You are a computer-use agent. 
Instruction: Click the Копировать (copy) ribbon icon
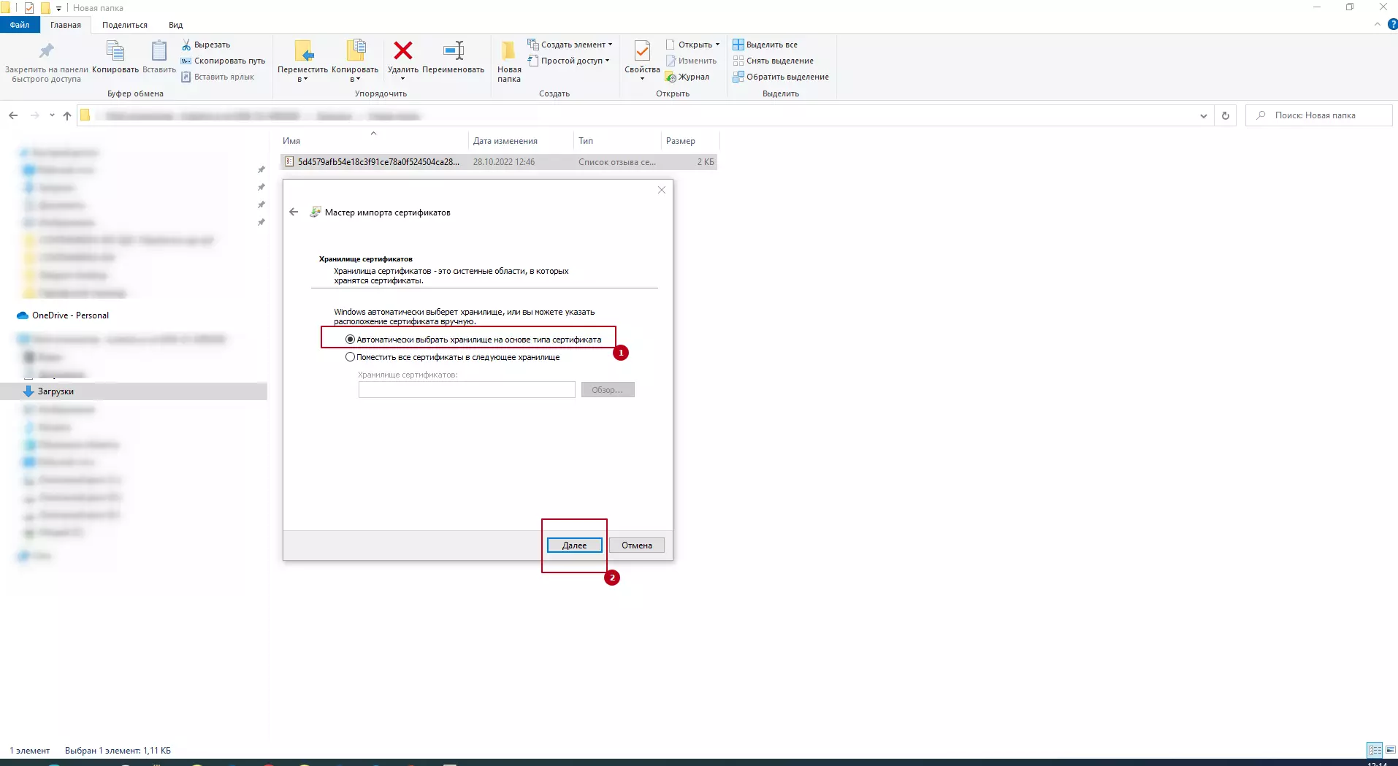coord(115,51)
